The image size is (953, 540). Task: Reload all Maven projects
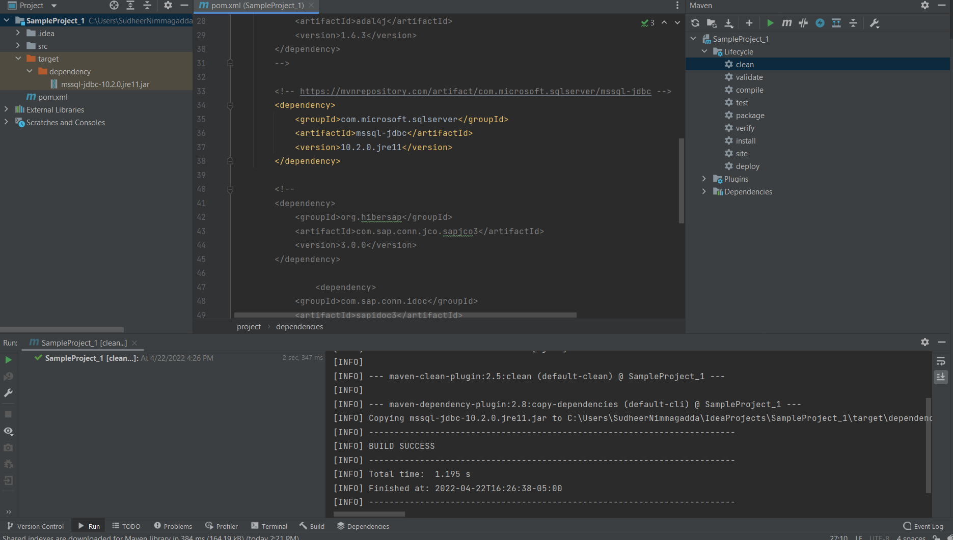pos(695,23)
